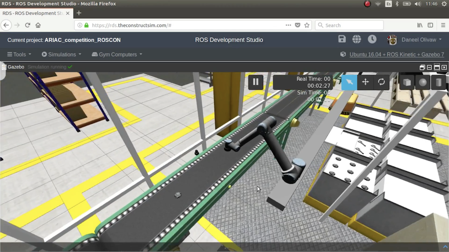Click the Bluetooth tray icon
Screen dimensions: 449x252
[397, 4]
